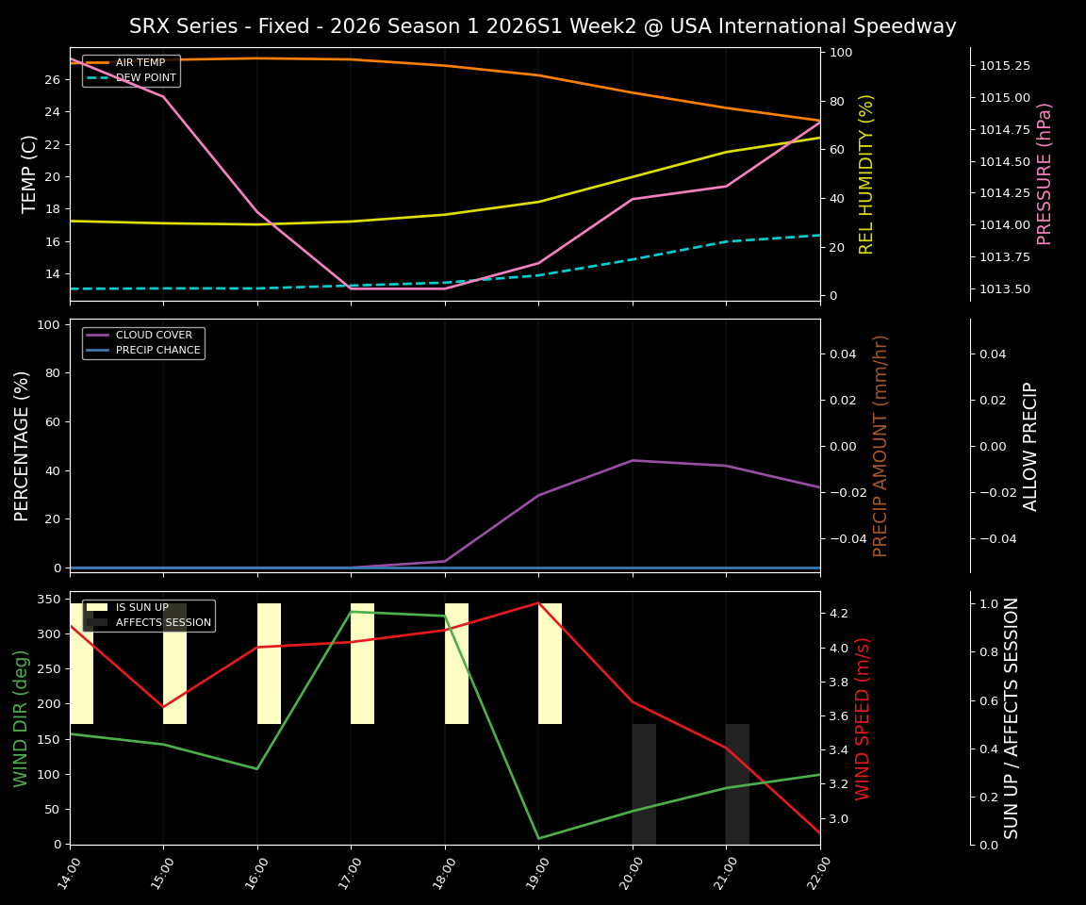Toggle the IS SUN UP legend entry
This screenshot has width=1086, height=905.
pyautogui.click(x=141, y=608)
